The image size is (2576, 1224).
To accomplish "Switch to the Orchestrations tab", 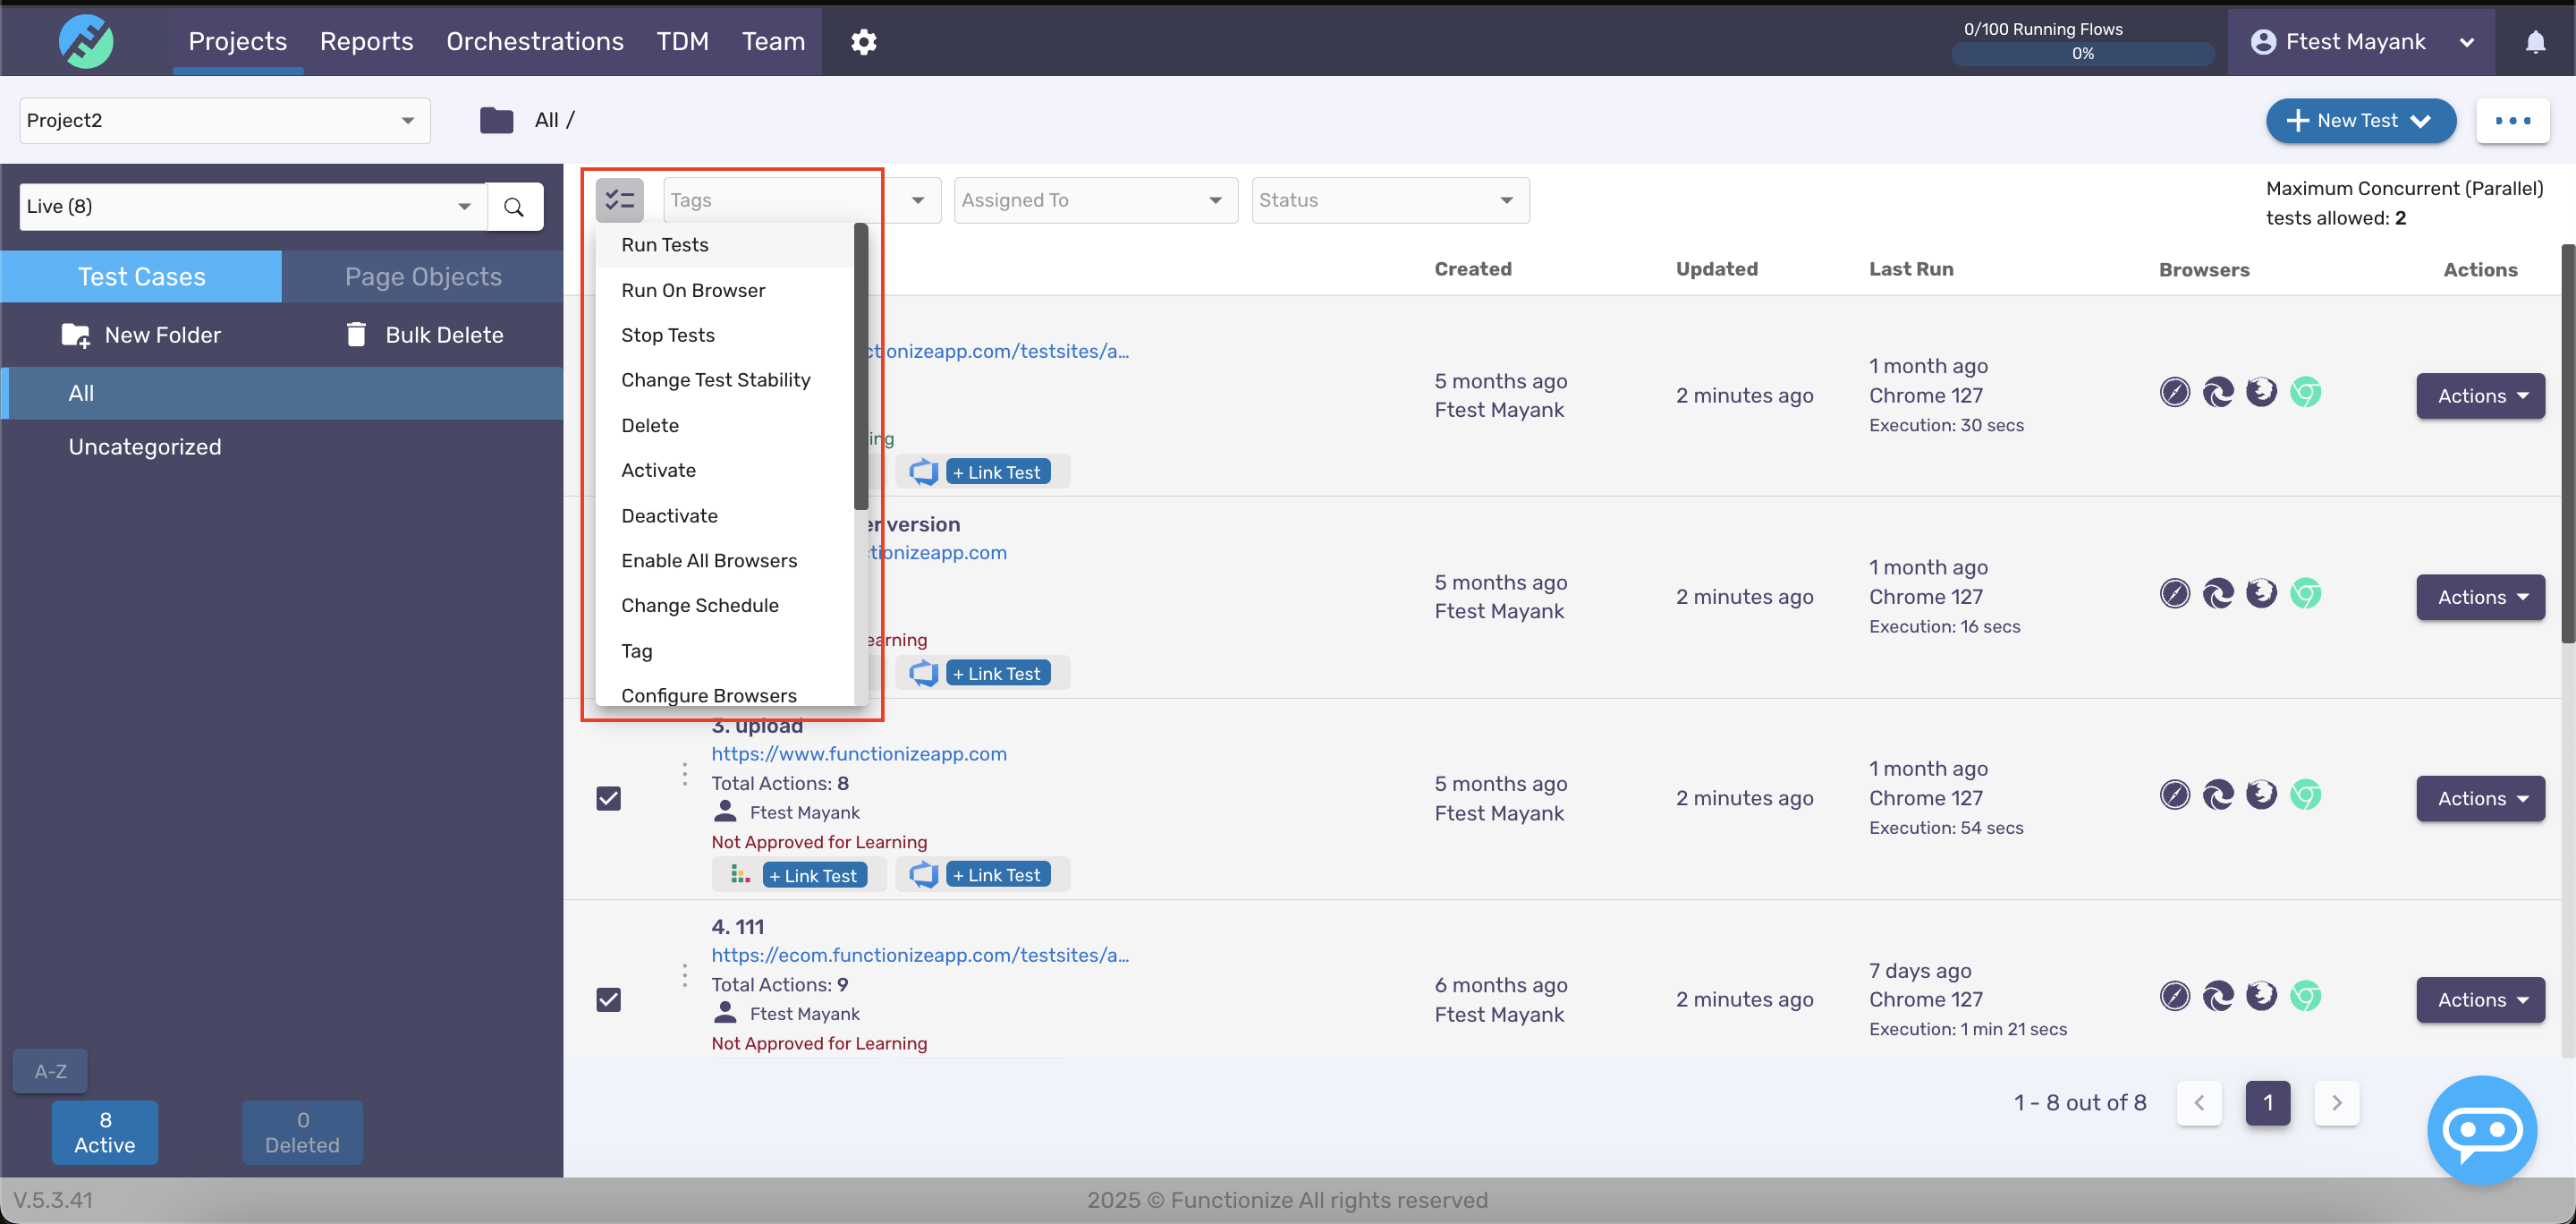I will tap(535, 41).
